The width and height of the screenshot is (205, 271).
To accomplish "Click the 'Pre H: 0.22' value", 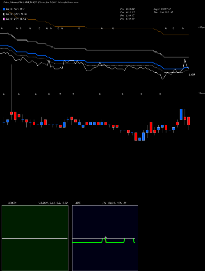I will [128, 12].
